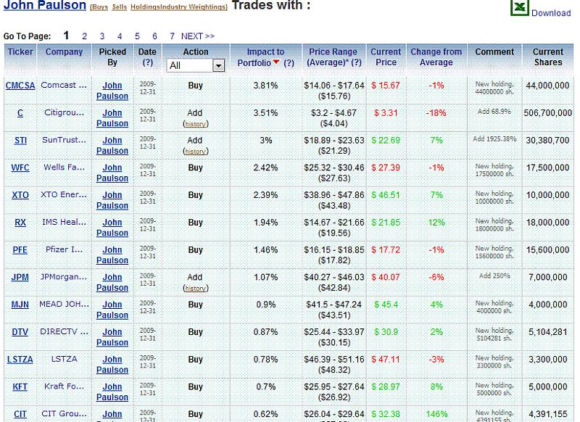
Task: Open the RX ticker link
Action: [20, 223]
